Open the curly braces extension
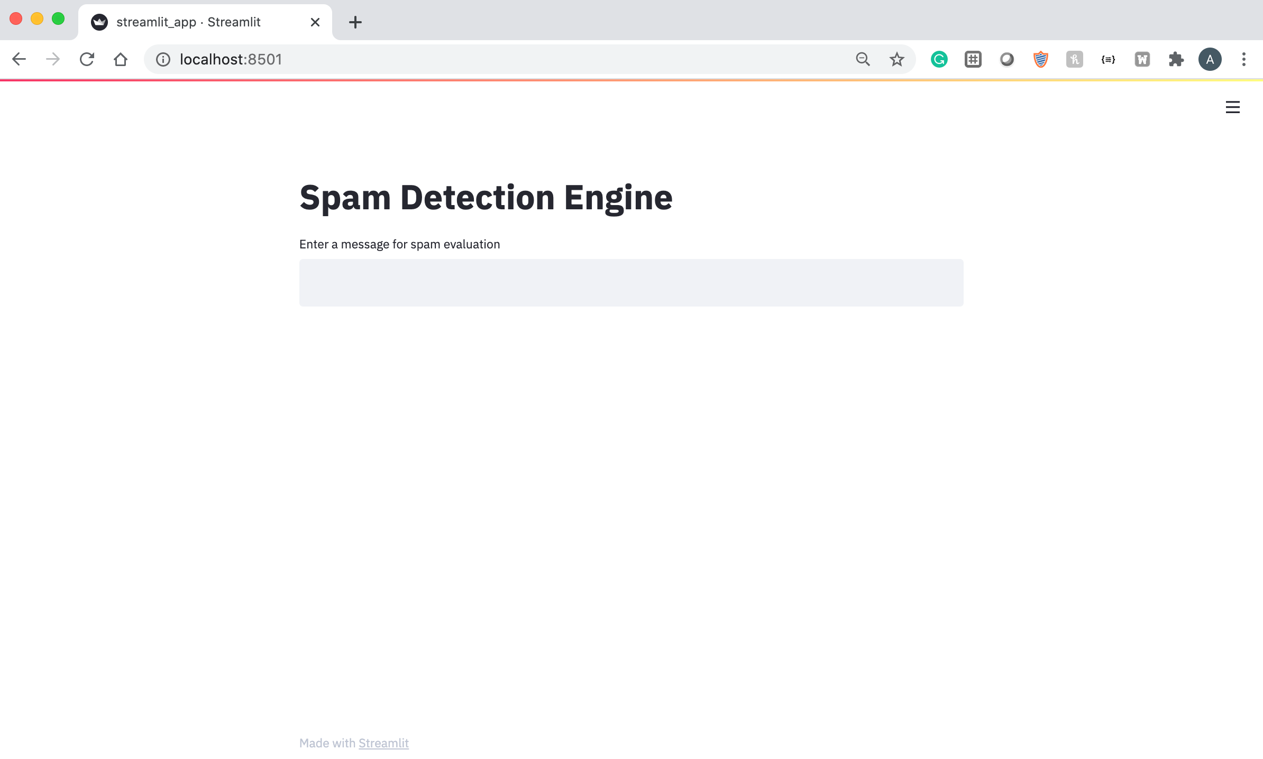 pos(1108,59)
